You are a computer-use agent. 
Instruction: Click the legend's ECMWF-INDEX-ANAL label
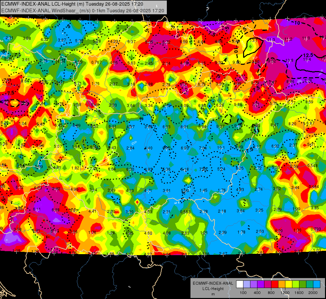pyautogui.click(x=213, y=283)
